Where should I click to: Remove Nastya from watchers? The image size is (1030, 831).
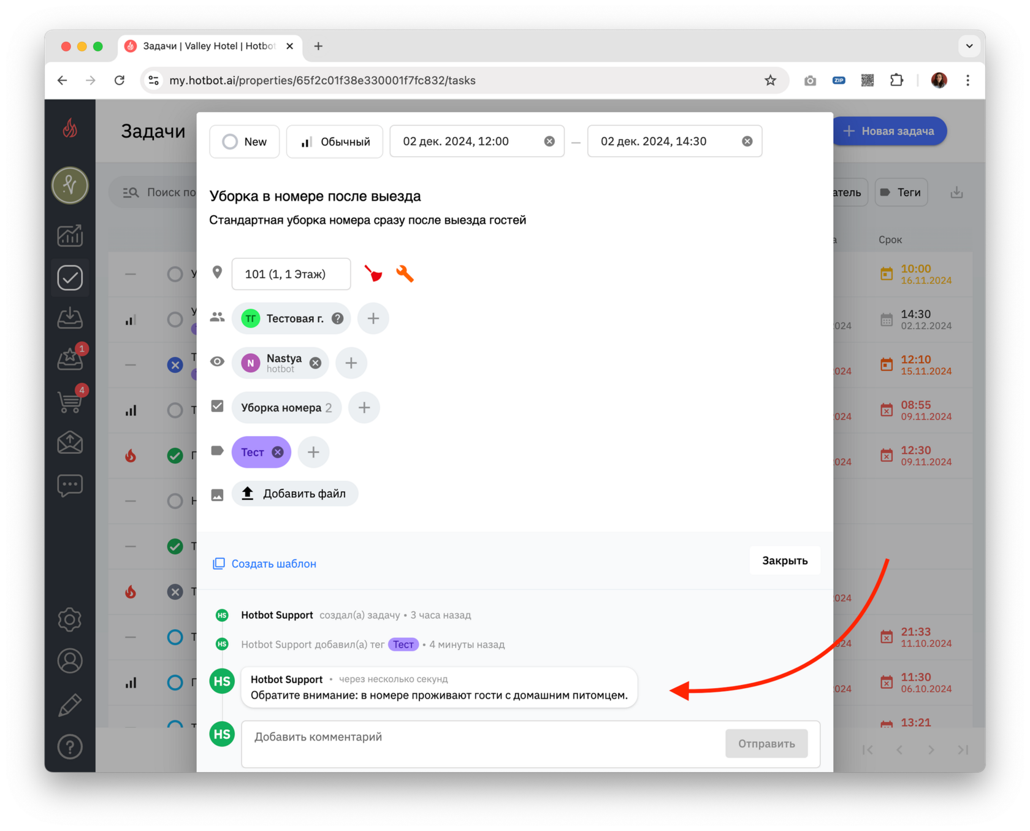(315, 363)
